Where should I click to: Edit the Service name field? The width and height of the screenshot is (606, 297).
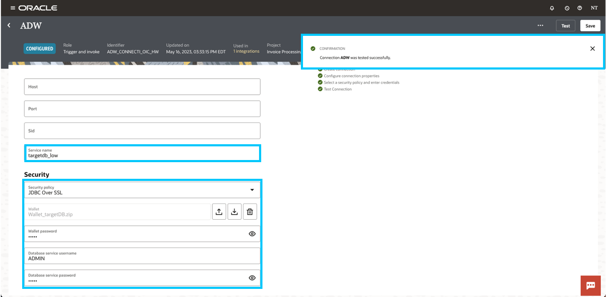142,153
